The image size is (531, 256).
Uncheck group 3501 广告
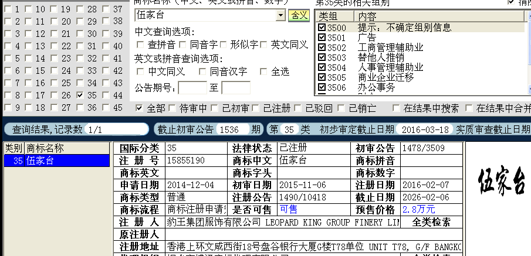pyautogui.click(x=322, y=37)
